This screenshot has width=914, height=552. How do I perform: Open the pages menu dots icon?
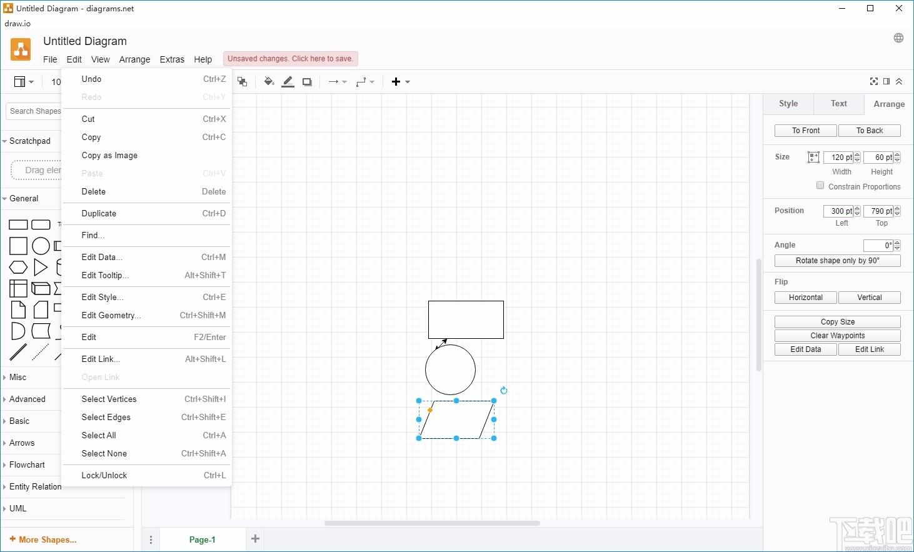click(151, 539)
